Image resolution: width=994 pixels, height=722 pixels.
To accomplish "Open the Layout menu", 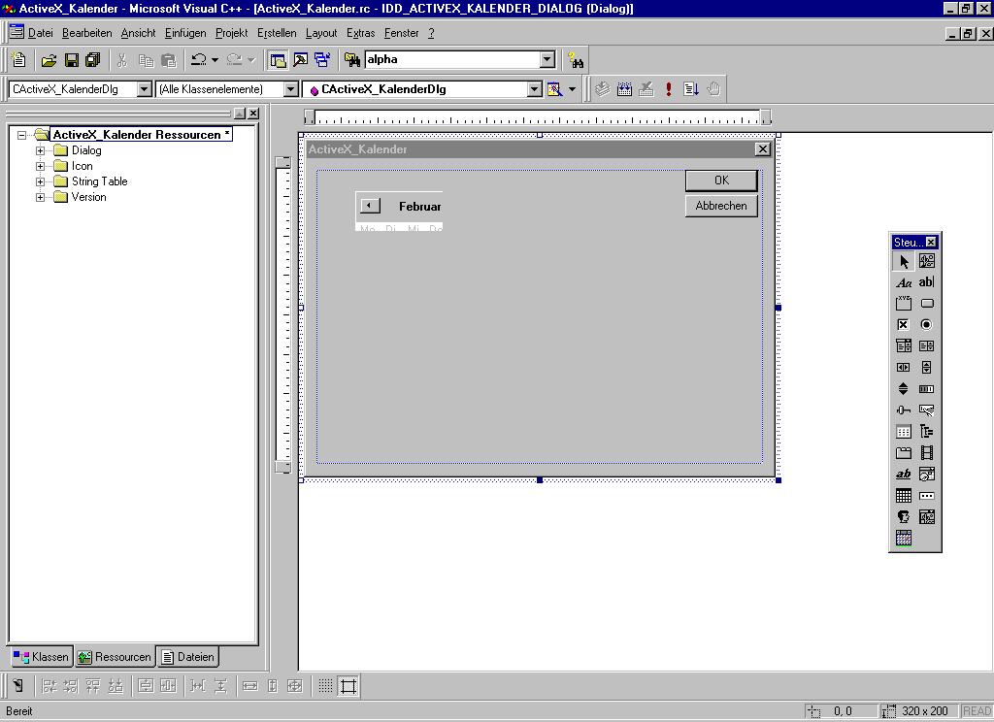I will (x=320, y=33).
